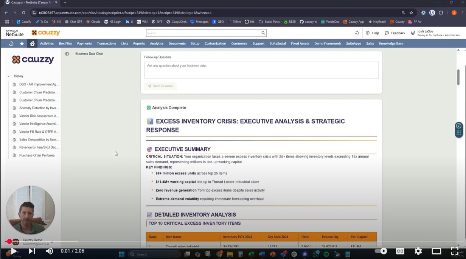Click the browser address bar URL
This screenshot has width=466, height=259.
125,12
